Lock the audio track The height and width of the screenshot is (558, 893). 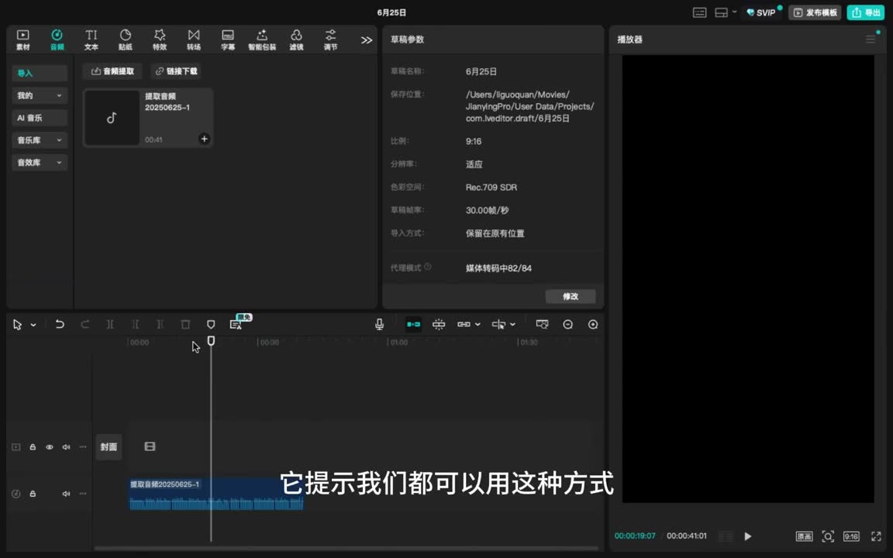[33, 494]
